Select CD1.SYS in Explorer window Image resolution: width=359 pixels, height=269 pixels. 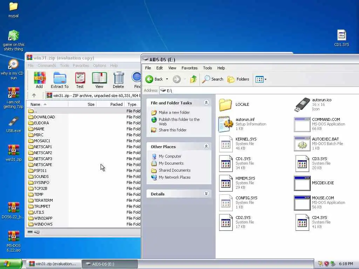[x=237, y=163]
